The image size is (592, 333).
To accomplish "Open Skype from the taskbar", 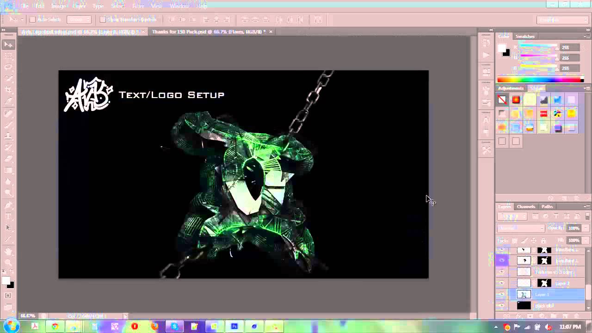I will pos(174,327).
